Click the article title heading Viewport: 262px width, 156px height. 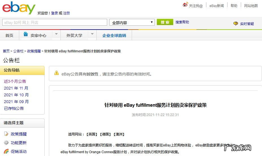(155, 105)
